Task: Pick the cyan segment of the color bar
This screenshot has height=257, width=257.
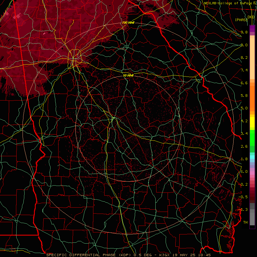Action: point(252,157)
